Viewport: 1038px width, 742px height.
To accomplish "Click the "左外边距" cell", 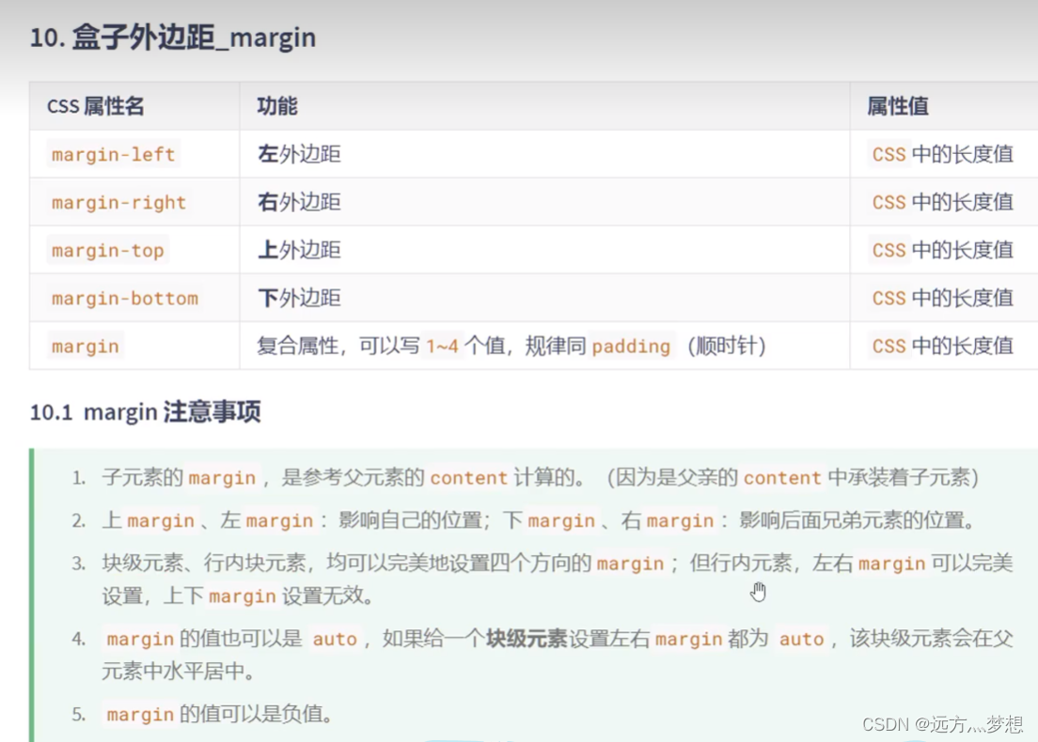I will [x=299, y=154].
